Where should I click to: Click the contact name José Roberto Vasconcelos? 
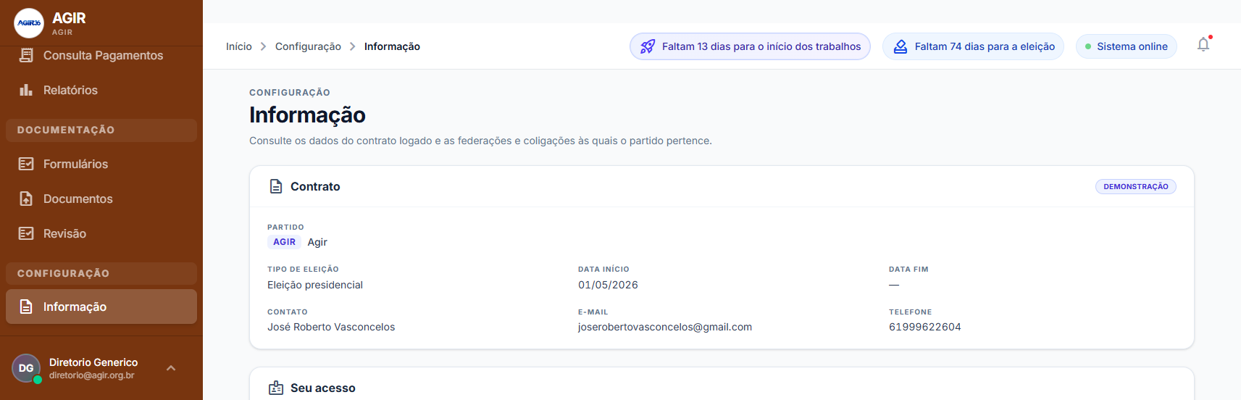coord(331,327)
